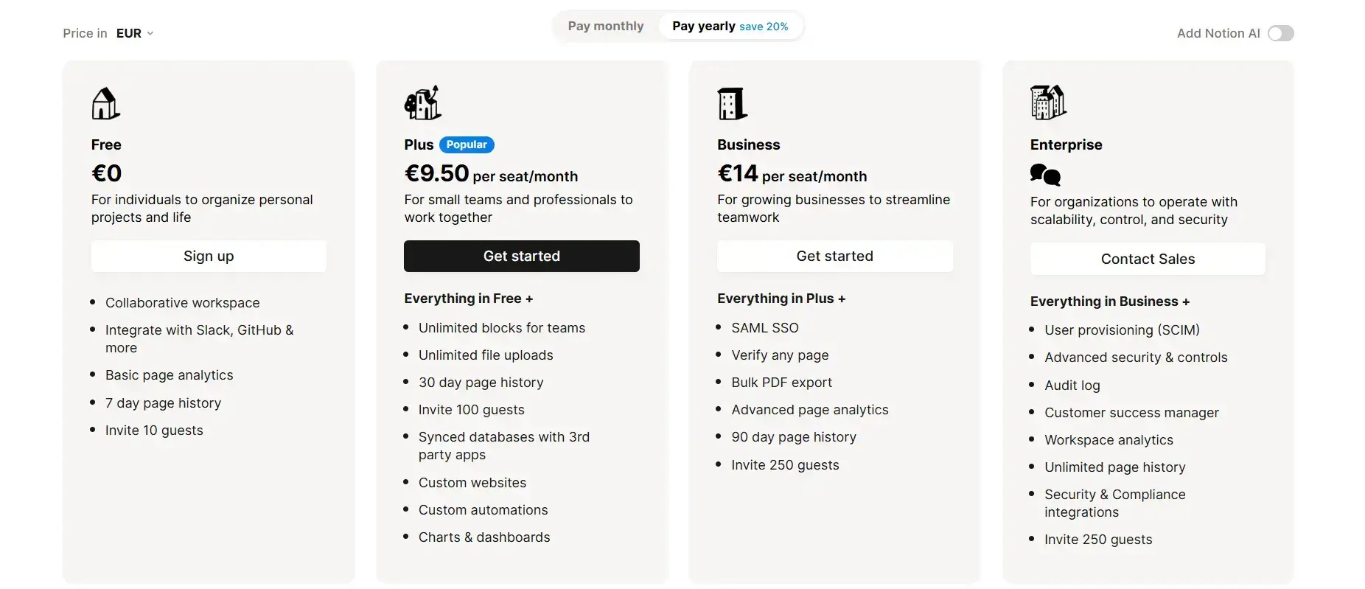Get started with the Plus plan

pos(521,256)
